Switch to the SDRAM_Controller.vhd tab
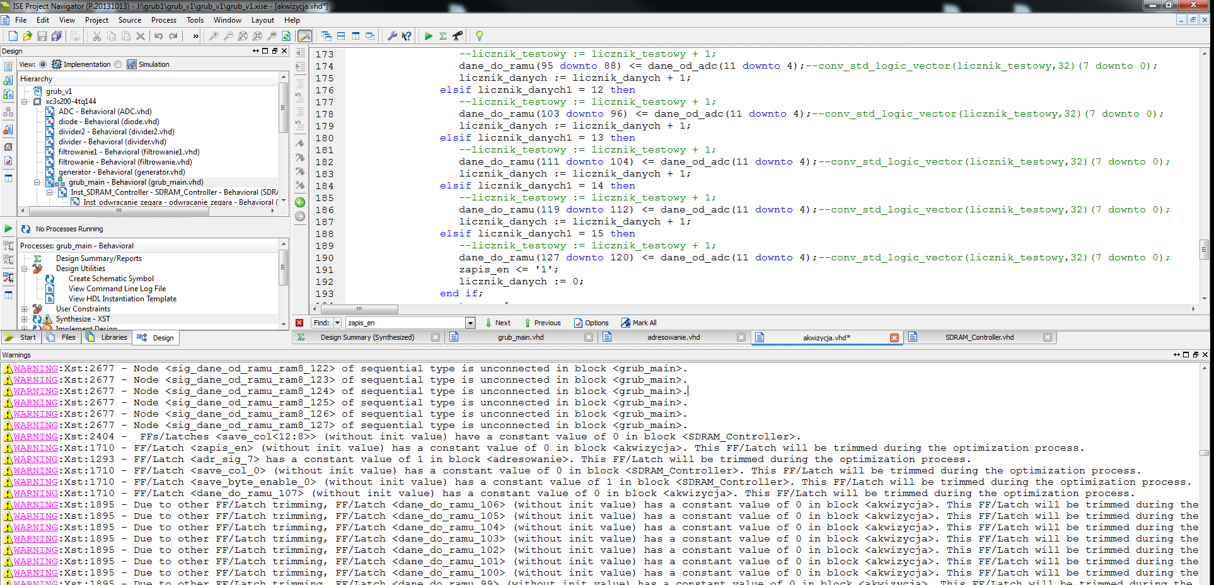The image size is (1214, 585). 980,337
